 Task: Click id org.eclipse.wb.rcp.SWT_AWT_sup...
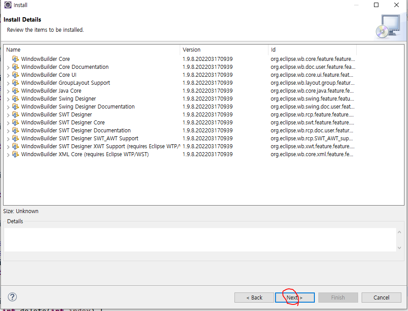point(312,139)
